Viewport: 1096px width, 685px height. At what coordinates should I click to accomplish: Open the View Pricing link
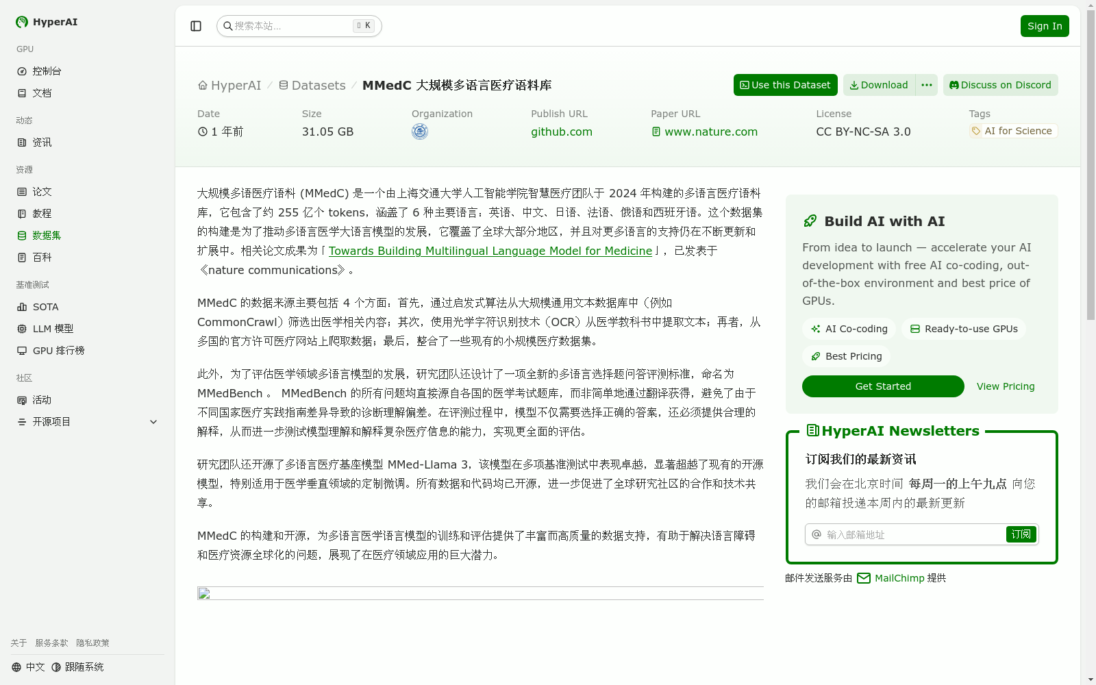click(x=1006, y=386)
